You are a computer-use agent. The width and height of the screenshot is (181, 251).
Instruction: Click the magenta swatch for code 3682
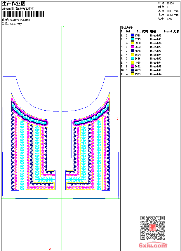point(133,67)
